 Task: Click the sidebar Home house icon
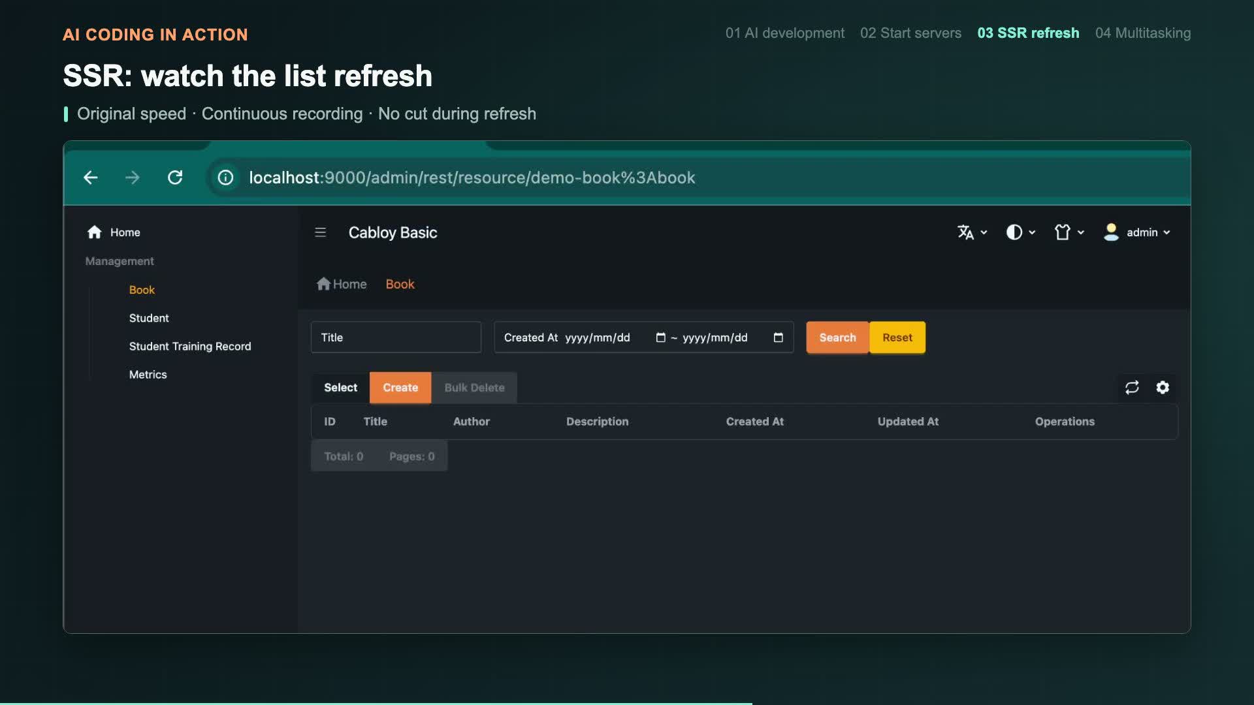tap(95, 232)
